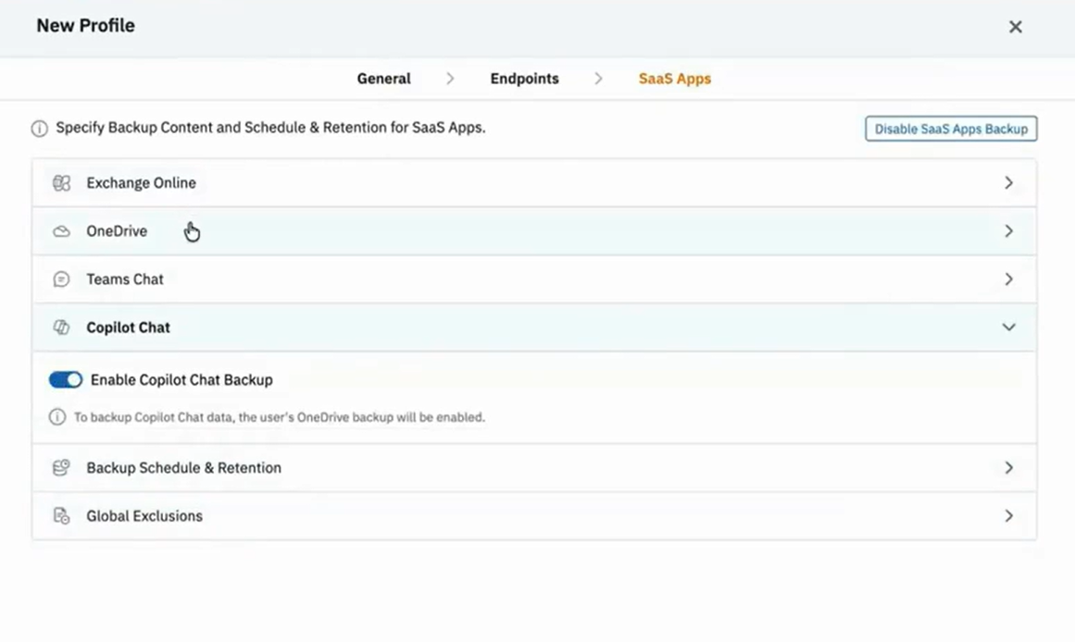Click the Exchange Online label
Viewport: 1075px width, 642px height.
click(142, 183)
